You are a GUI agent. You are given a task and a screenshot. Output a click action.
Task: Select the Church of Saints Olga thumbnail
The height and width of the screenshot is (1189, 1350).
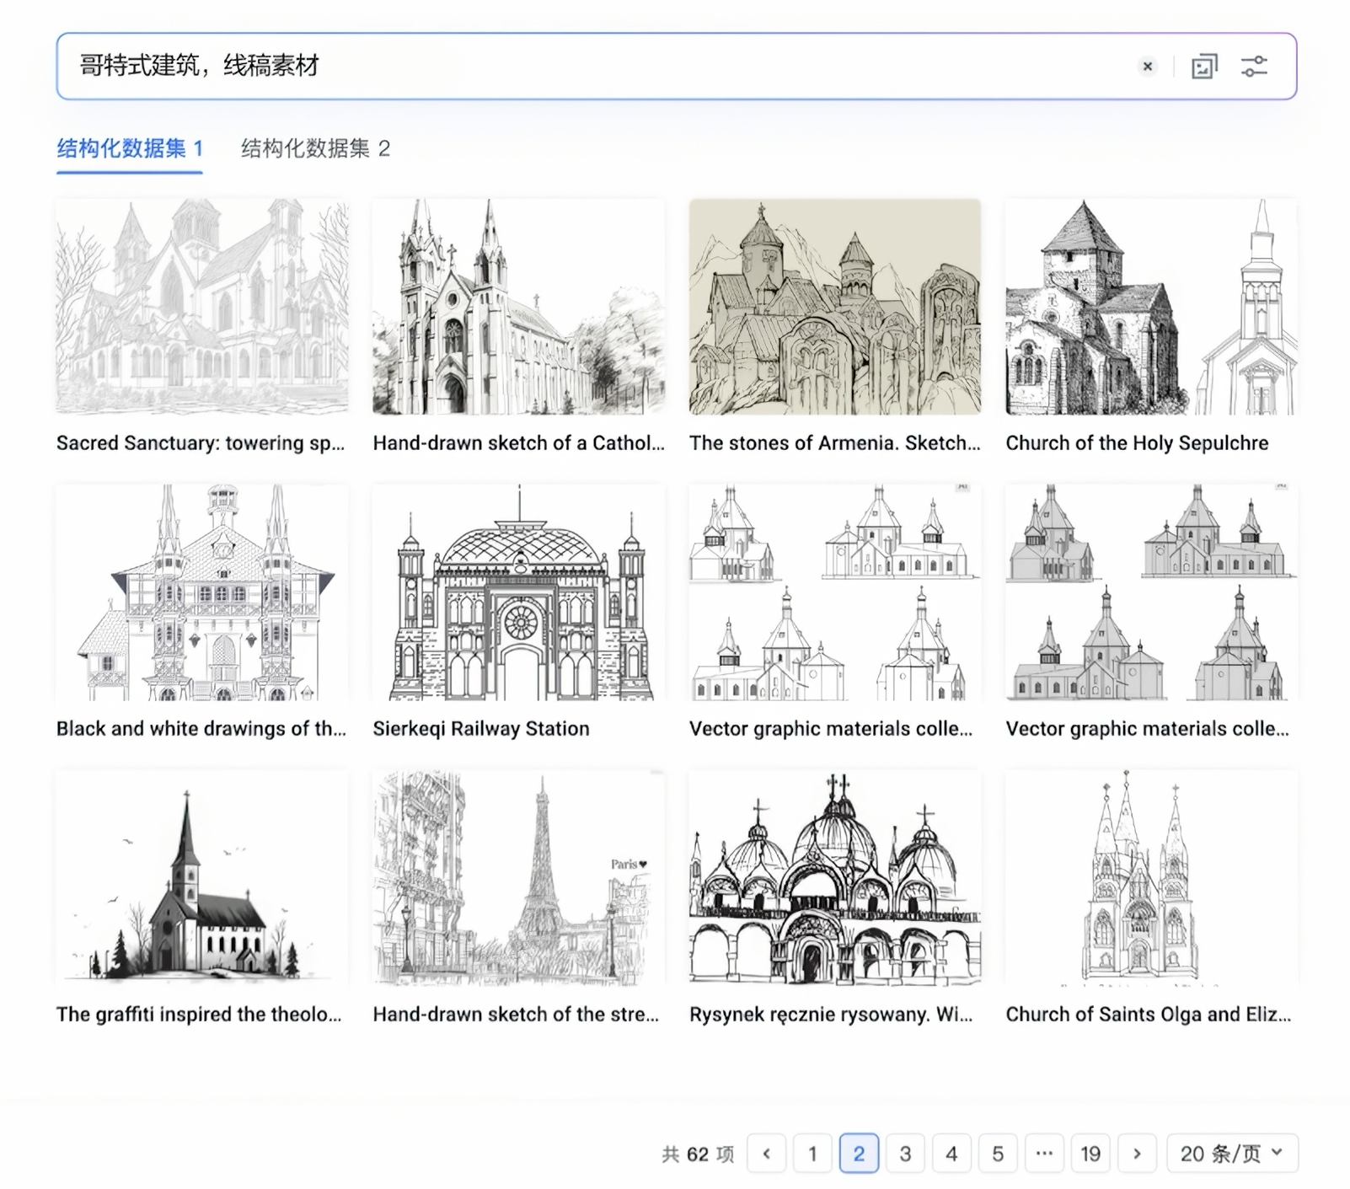pos(1151,877)
